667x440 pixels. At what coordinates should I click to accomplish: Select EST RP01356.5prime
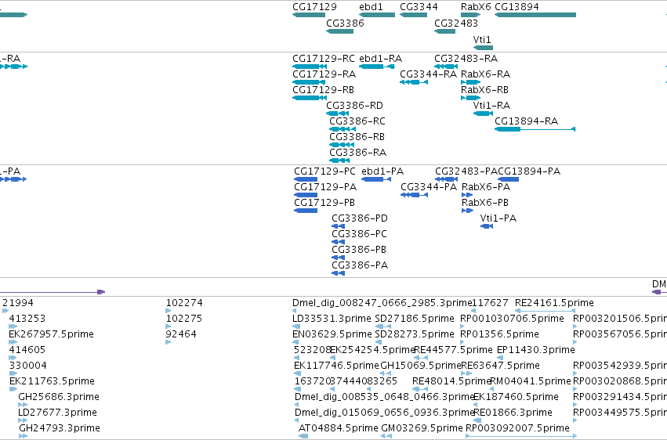462,342
